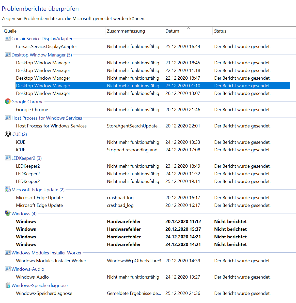
Task: Click the heading 'Problemberichte überprüfen'
Action: (x=40, y=8)
